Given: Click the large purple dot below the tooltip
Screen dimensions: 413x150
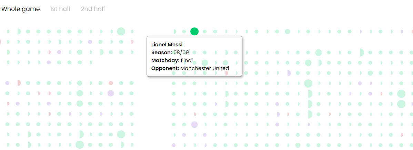Looking at the screenshot, I should [194, 125].
